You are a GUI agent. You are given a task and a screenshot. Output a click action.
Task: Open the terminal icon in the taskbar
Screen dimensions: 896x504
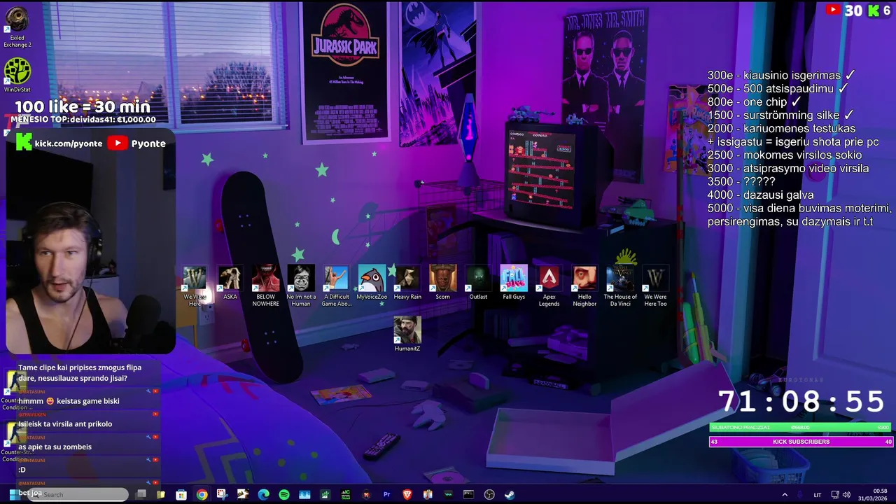[468, 495]
